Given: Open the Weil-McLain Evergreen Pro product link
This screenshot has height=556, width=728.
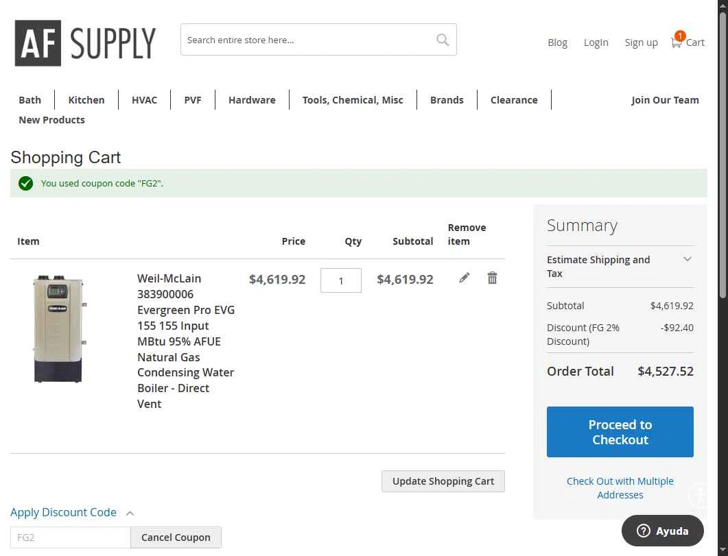Looking at the screenshot, I should point(186,341).
